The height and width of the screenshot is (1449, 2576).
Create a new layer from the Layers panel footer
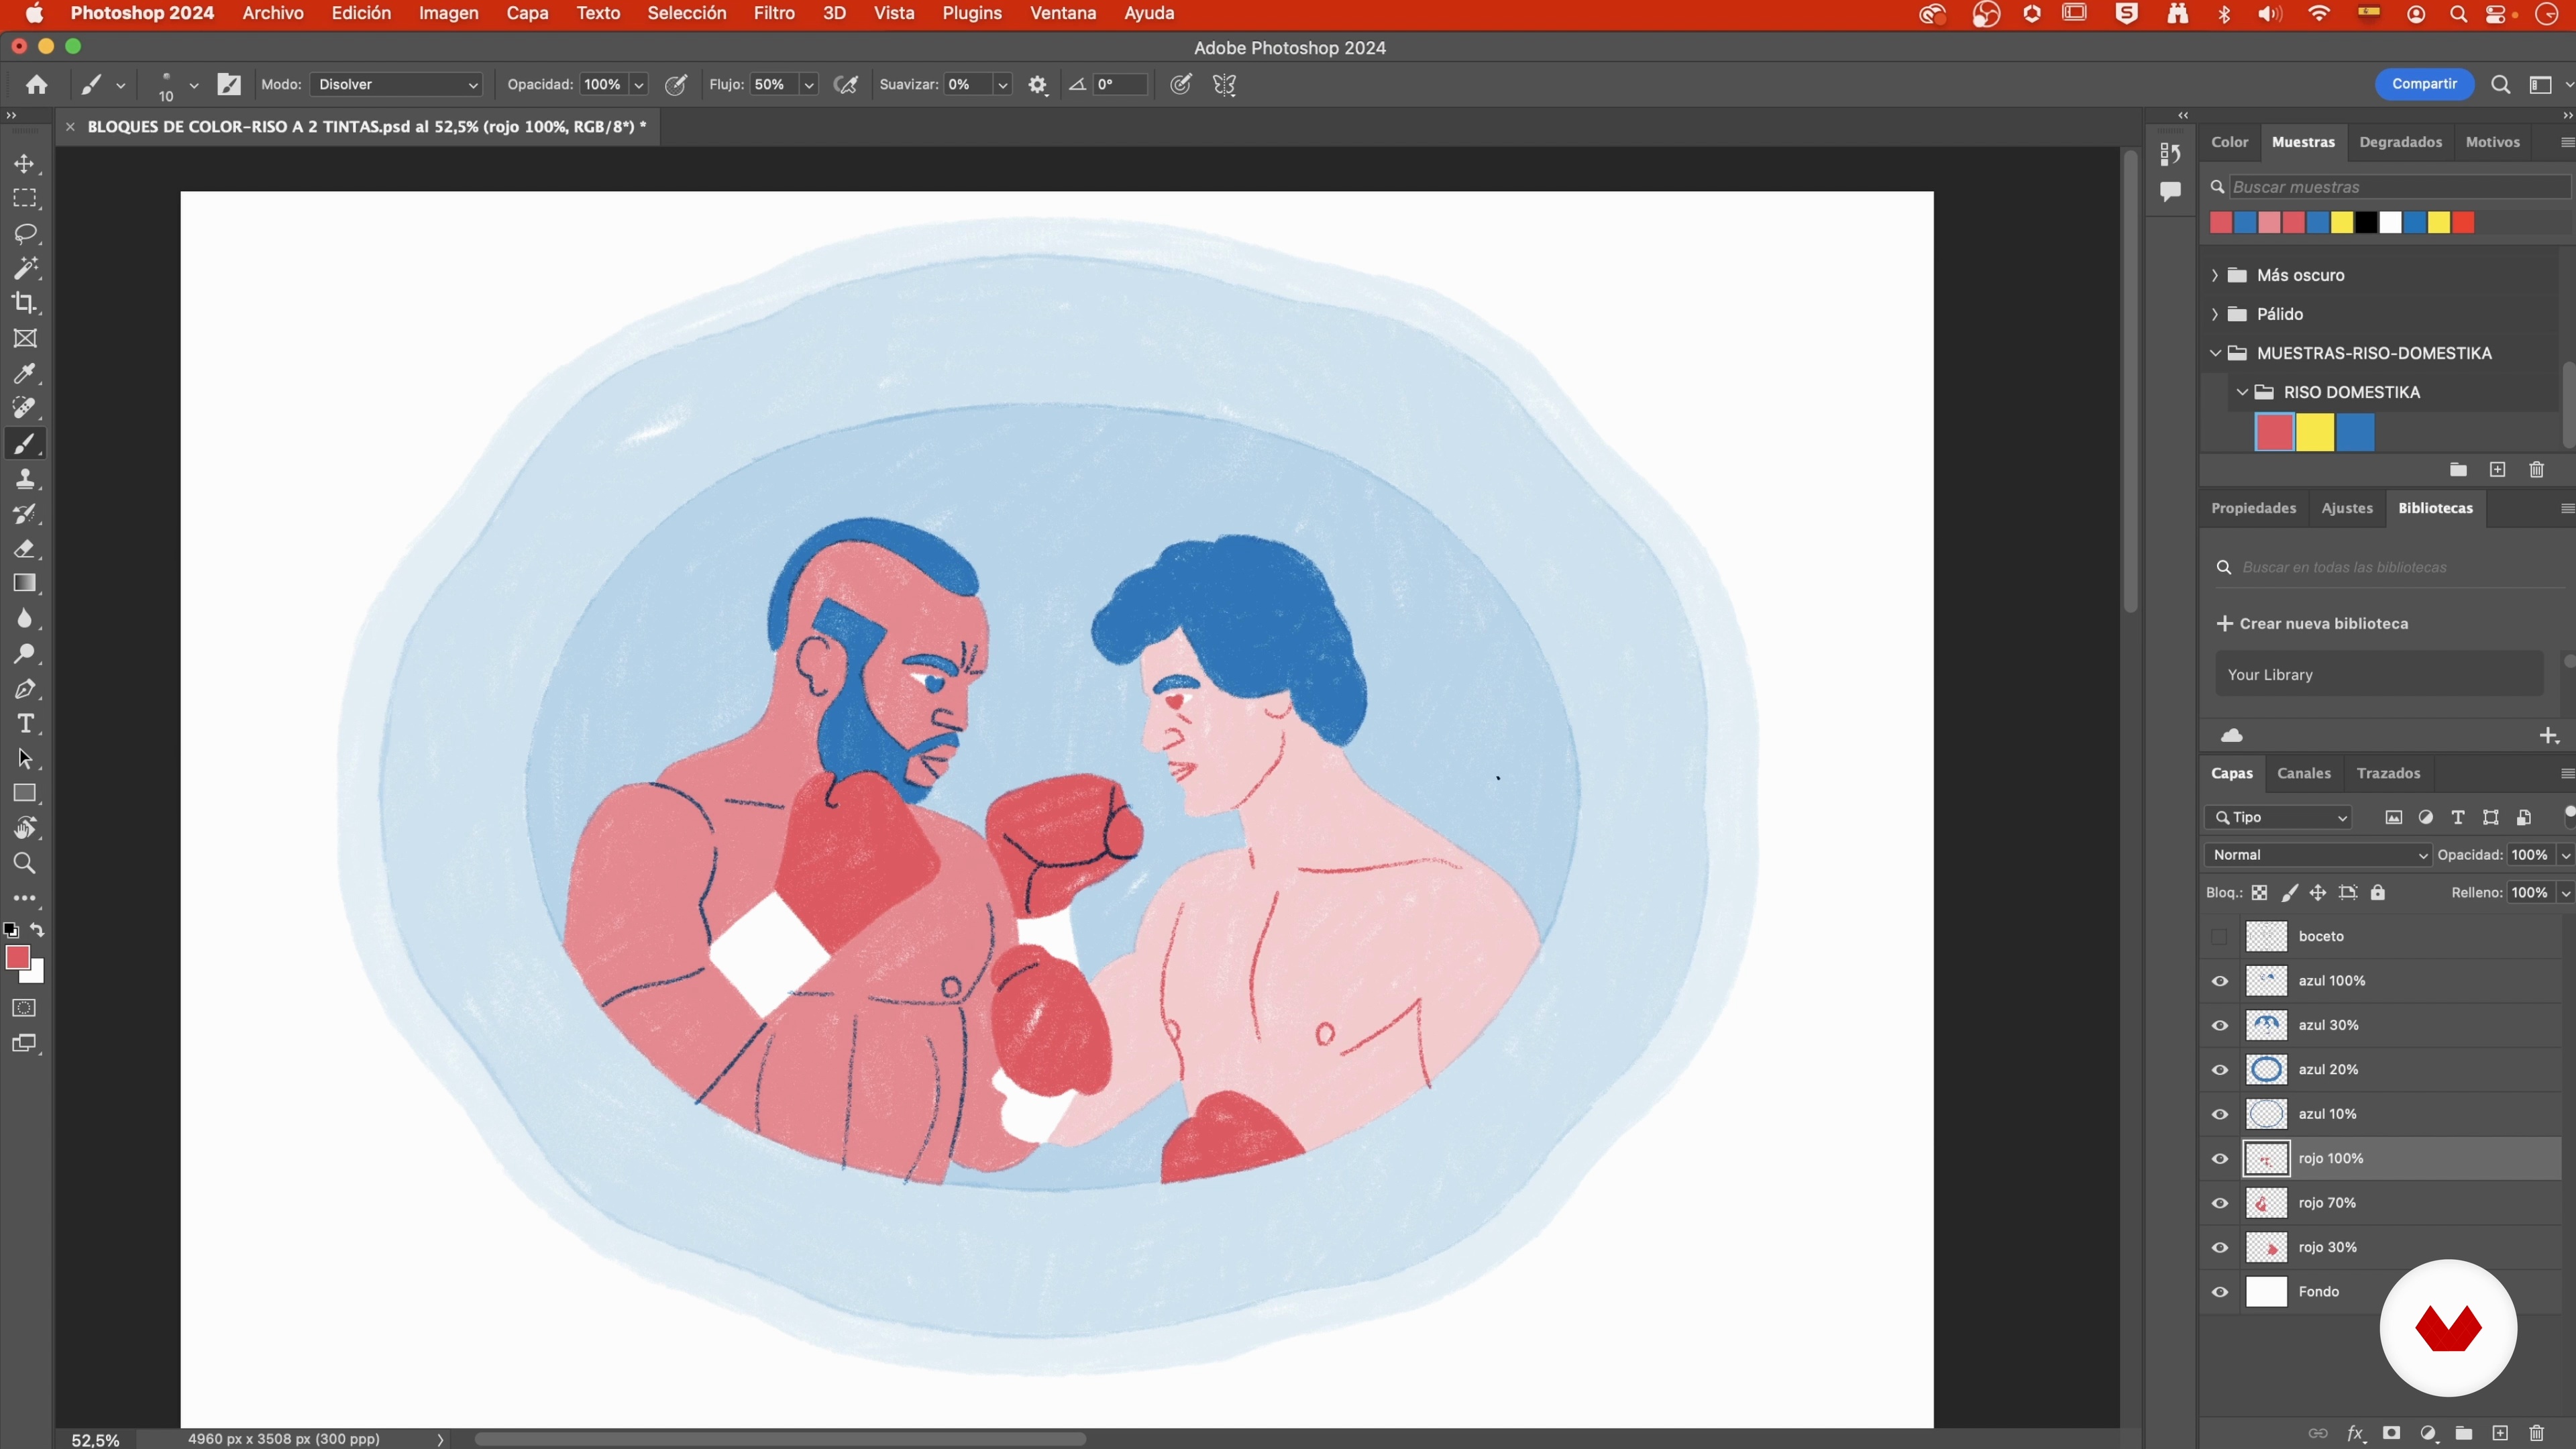2500,1433
